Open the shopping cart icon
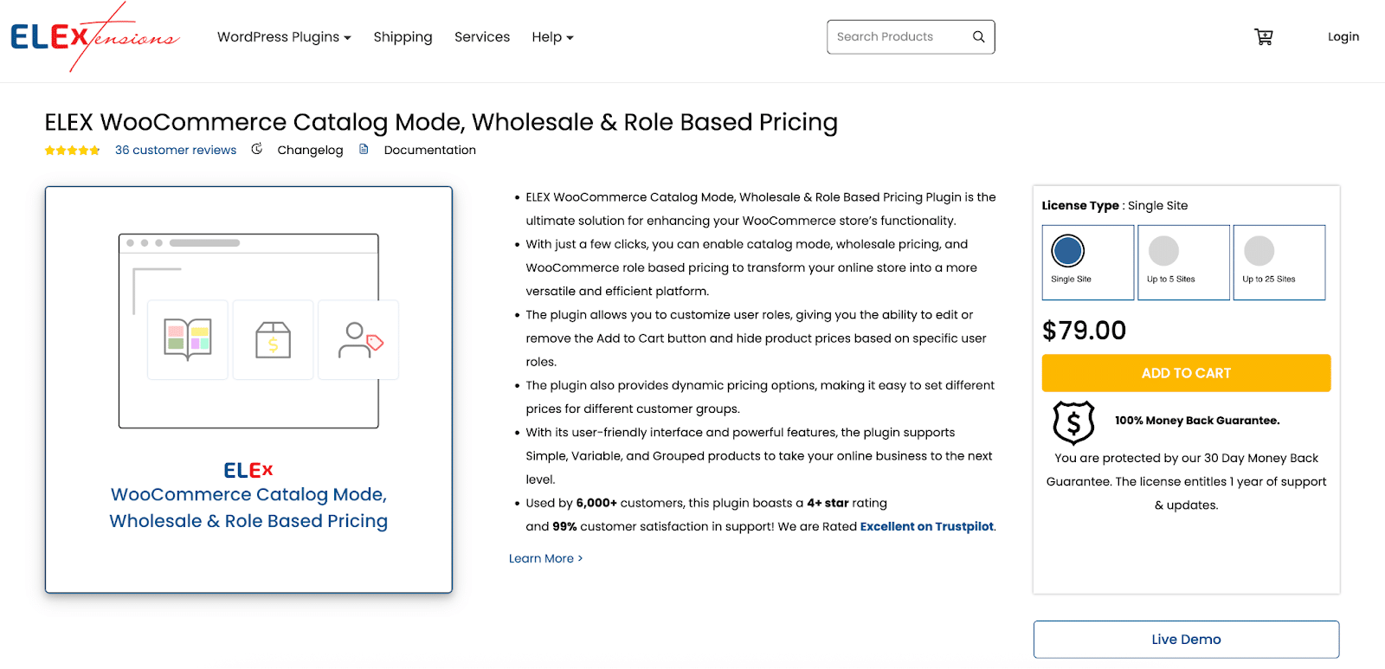 [x=1264, y=36]
